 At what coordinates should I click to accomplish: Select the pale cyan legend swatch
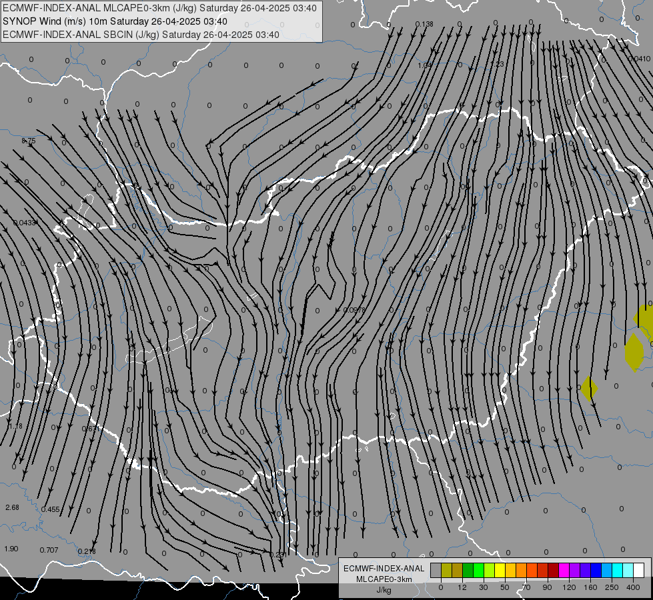point(628,570)
